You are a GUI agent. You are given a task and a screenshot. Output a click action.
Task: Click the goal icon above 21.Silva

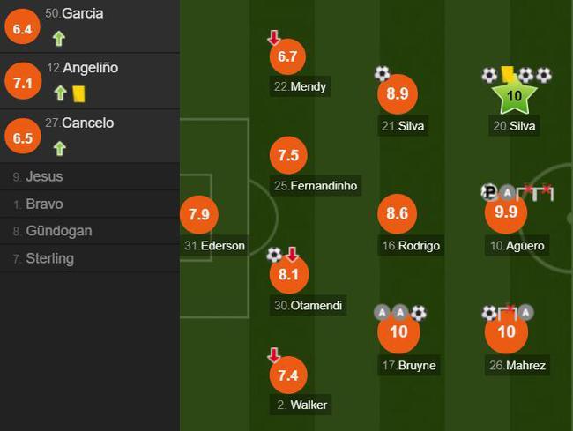383,73
